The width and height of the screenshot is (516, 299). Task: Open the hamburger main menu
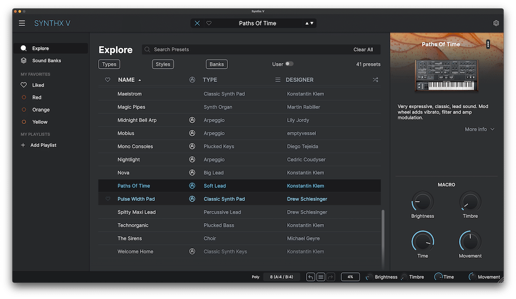(22, 23)
